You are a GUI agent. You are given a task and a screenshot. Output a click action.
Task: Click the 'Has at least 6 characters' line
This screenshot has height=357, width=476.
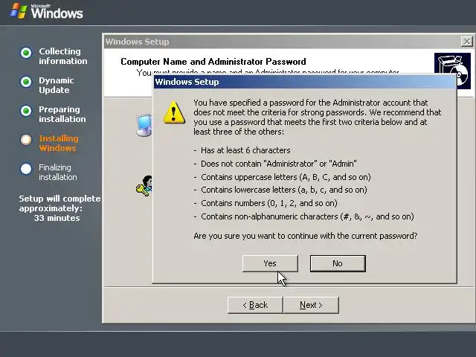pyautogui.click(x=245, y=150)
